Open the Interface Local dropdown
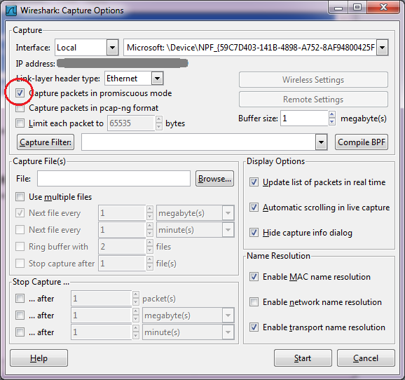 tap(112, 48)
